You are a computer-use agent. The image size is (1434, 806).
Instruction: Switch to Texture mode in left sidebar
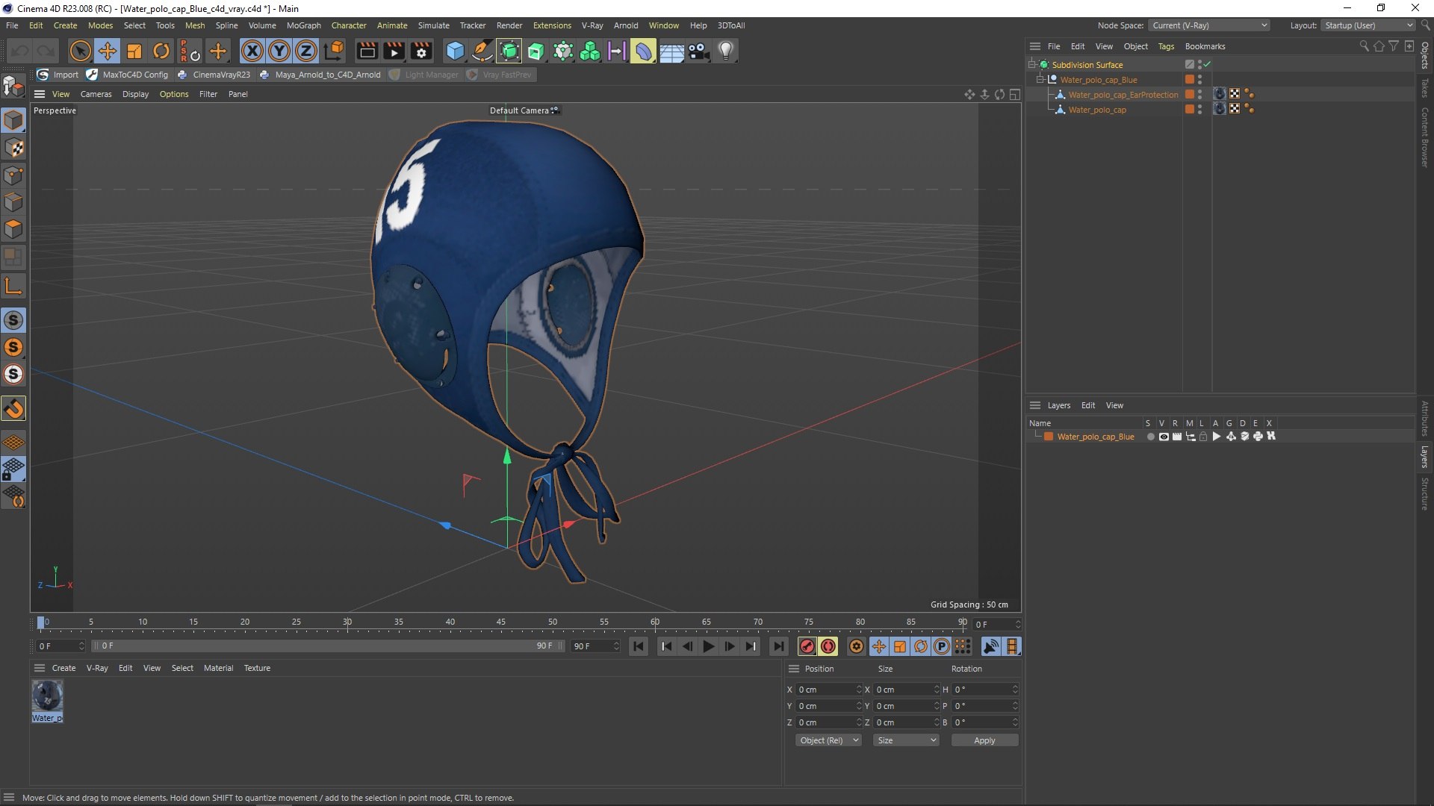coord(13,148)
